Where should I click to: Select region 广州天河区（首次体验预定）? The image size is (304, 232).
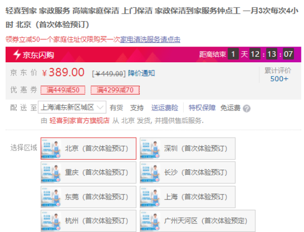(198, 221)
